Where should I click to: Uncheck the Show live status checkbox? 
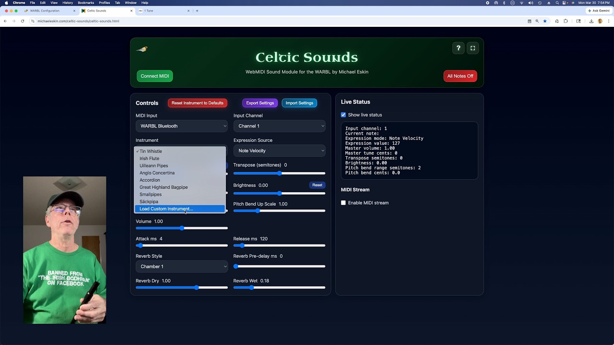coord(343,115)
